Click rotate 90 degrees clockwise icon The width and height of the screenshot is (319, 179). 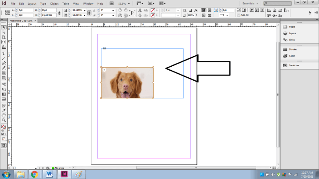(x=120, y=10)
